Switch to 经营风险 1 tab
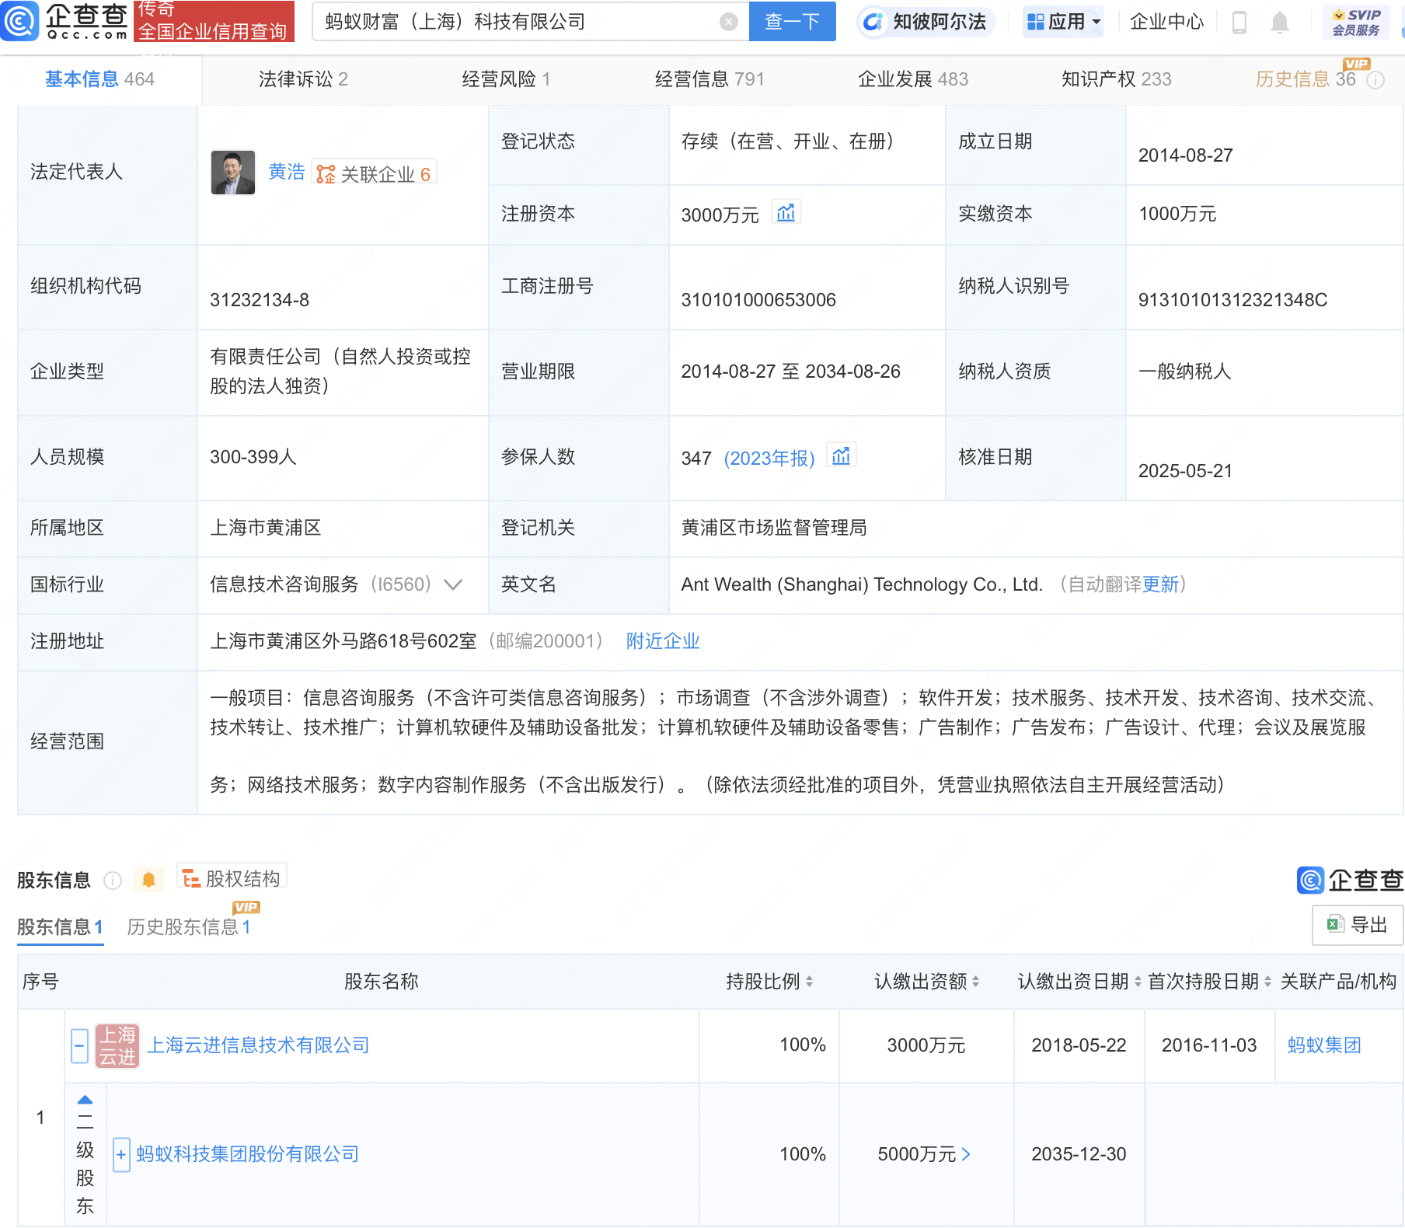The image size is (1405, 1228). [506, 79]
